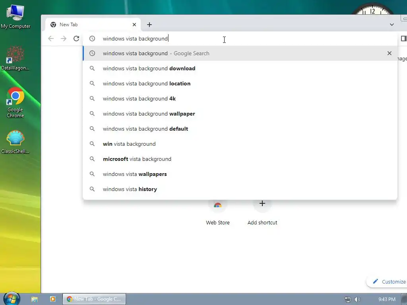Choose 'windows vista background location' suggestion
Viewport: 407px width, 305px height.
[240, 83]
